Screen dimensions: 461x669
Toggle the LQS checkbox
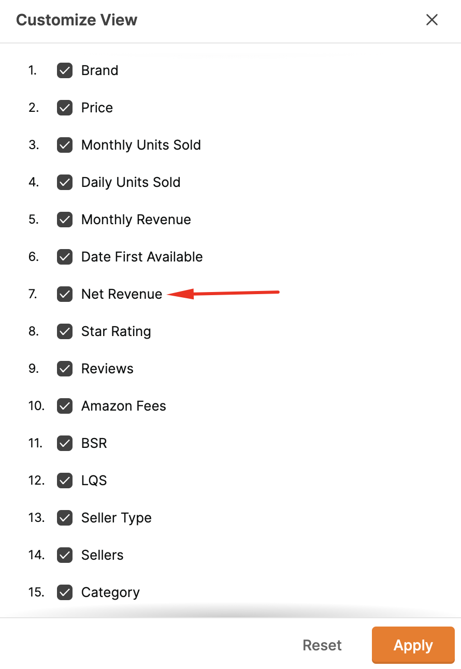click(65, 481)
